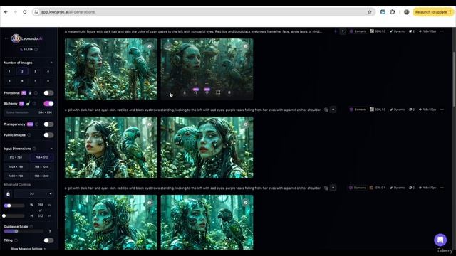Click the Tiling info icon

(16, 240)
